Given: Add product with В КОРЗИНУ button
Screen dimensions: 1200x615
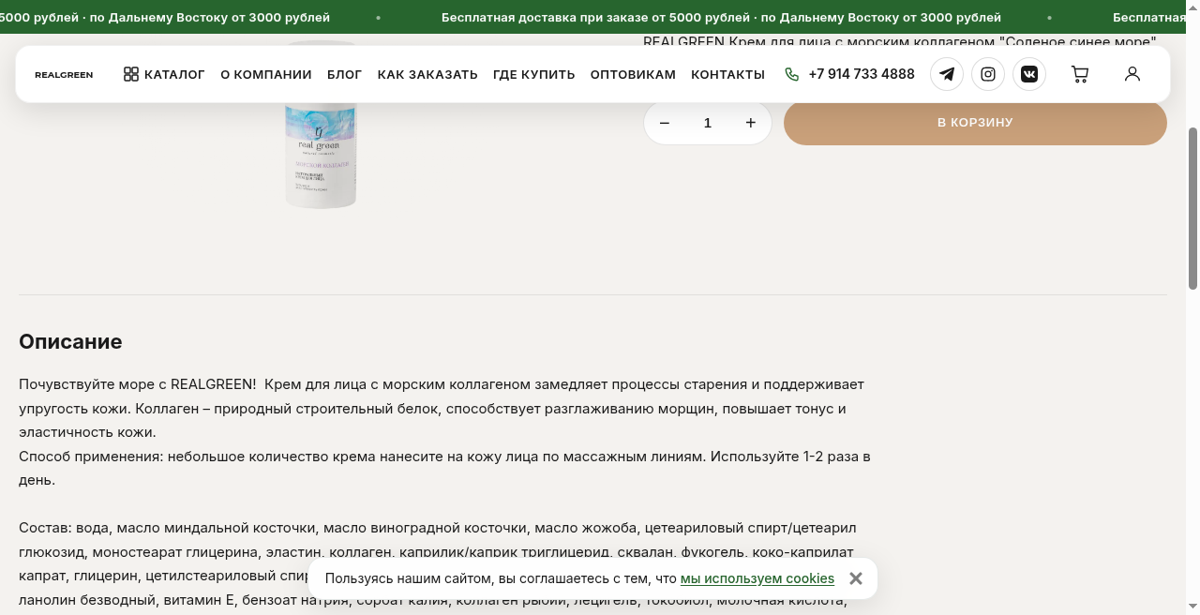Looking at the screenshot, I should click(975, 123).
